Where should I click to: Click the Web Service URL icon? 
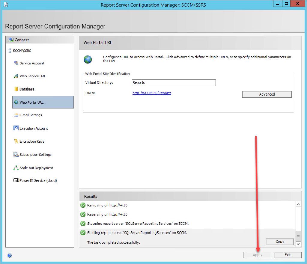[16, 76]
